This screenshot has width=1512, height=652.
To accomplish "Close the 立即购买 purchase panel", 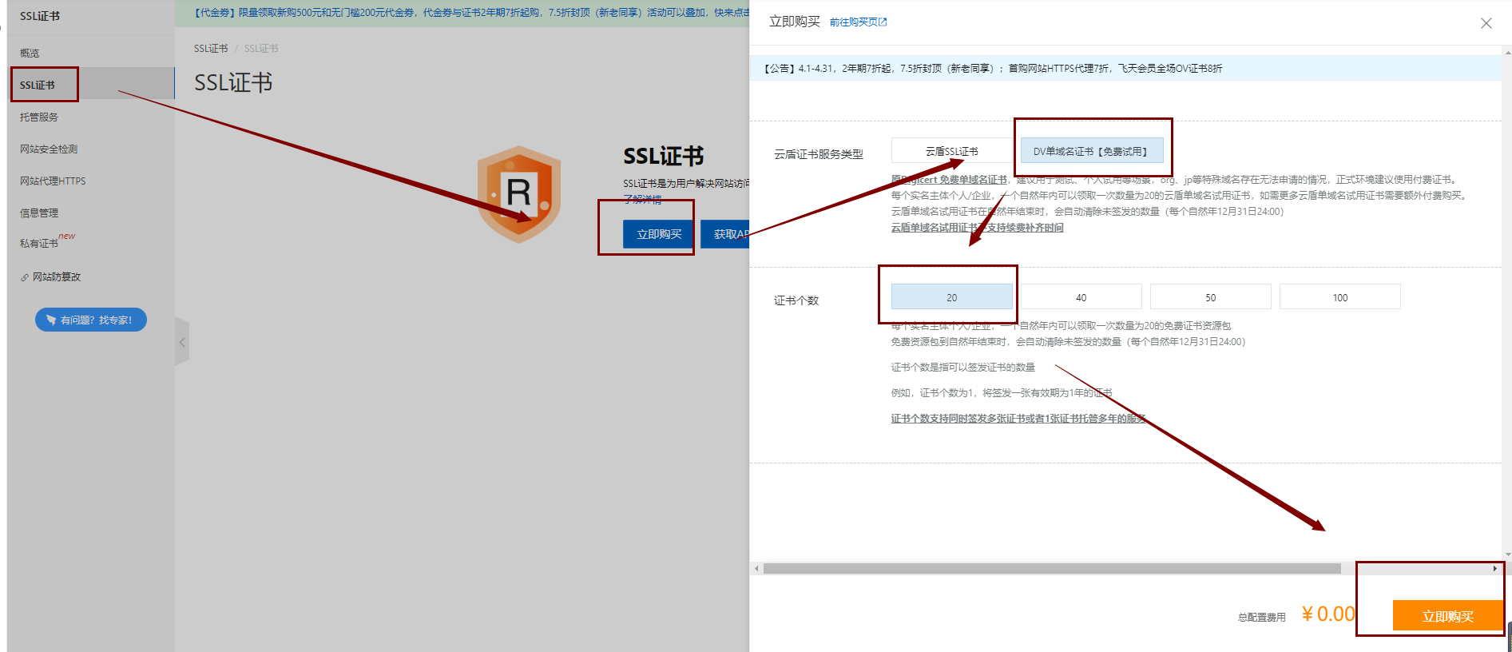I will (x=1486, y=23).
